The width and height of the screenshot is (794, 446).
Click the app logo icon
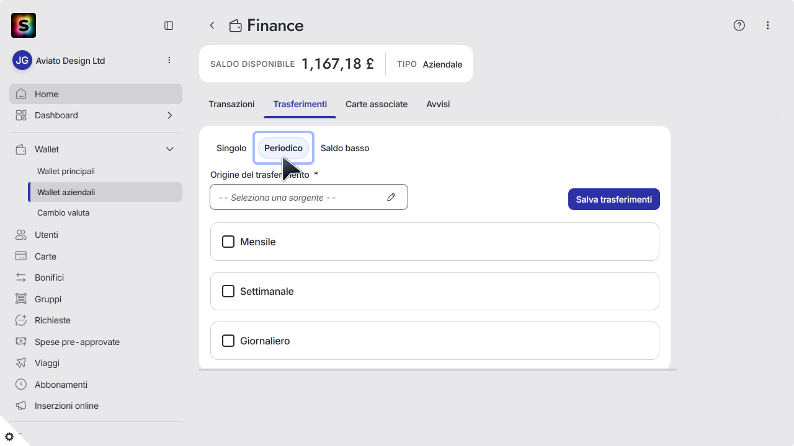pos(24,25)
